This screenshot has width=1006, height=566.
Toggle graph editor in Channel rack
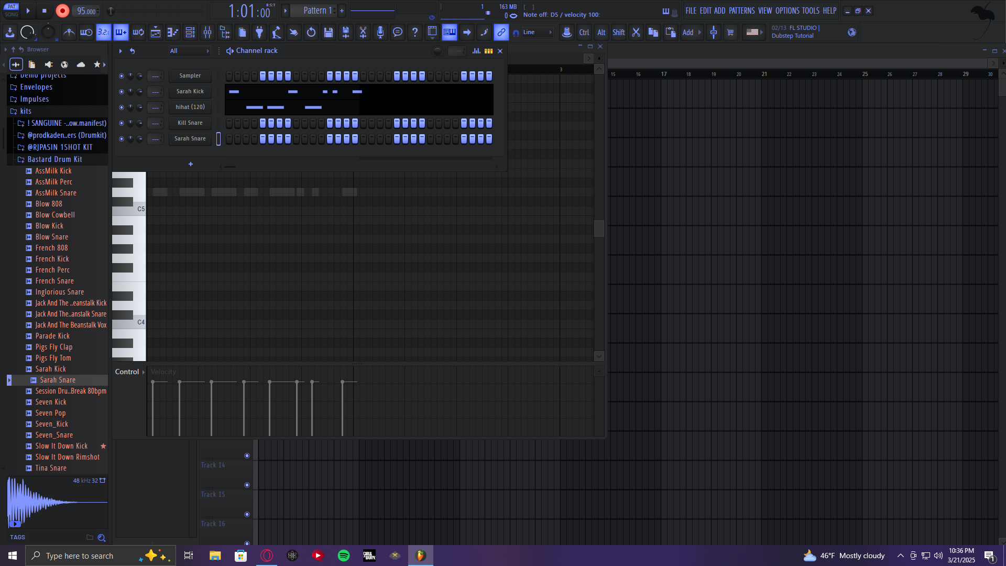point(476,51)
